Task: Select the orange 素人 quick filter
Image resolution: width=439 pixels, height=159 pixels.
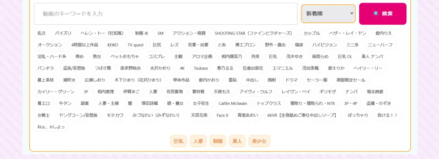Action: (x=237, y=141)
